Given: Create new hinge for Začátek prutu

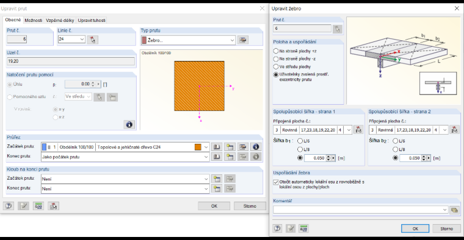Looking at the screenshot, I should (x=217, y=178).
